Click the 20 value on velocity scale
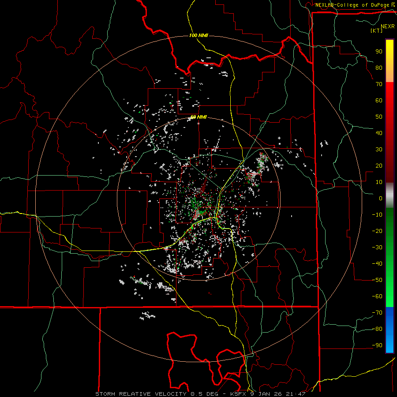397x397 pixels. coord(379,165)
